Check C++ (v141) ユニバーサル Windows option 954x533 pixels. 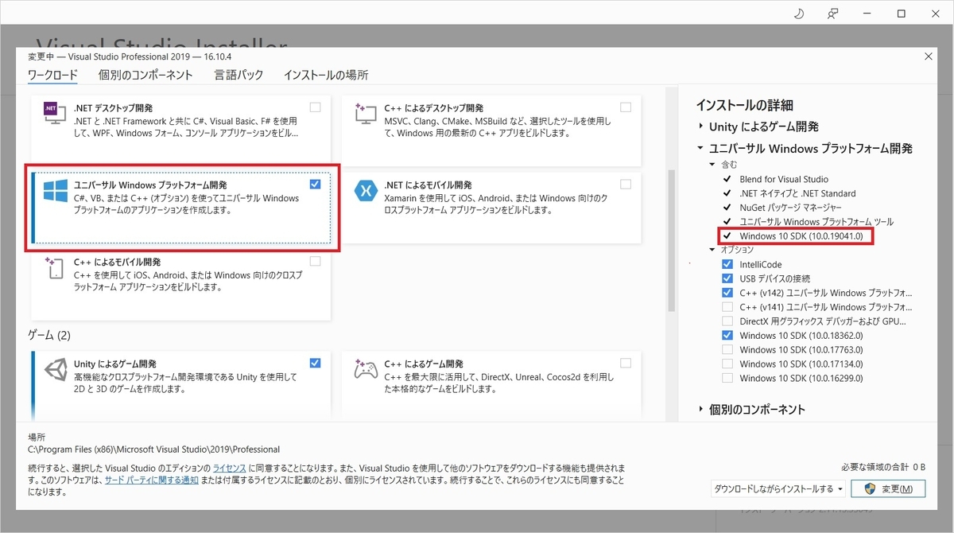coord(727,307)
